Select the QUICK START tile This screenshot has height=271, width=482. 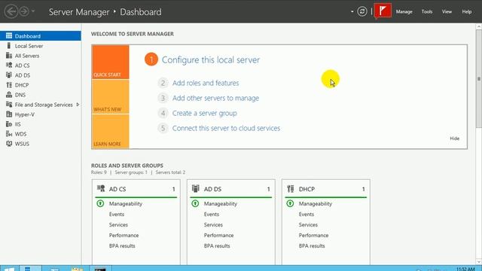coord(111,62)
